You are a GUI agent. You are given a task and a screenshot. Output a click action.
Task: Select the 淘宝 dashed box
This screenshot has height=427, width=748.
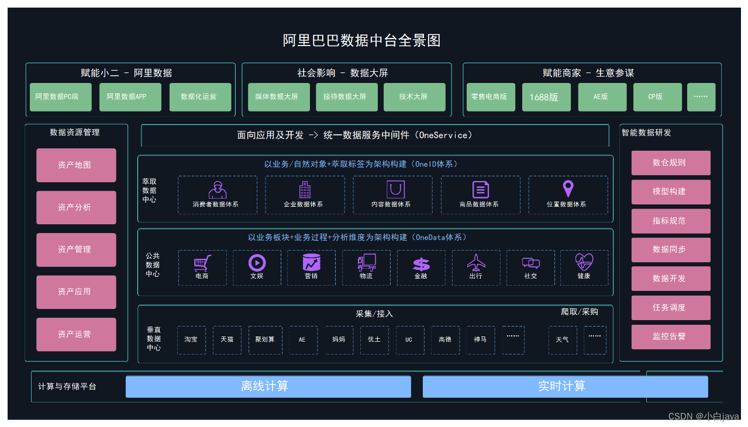coord(191,340)
